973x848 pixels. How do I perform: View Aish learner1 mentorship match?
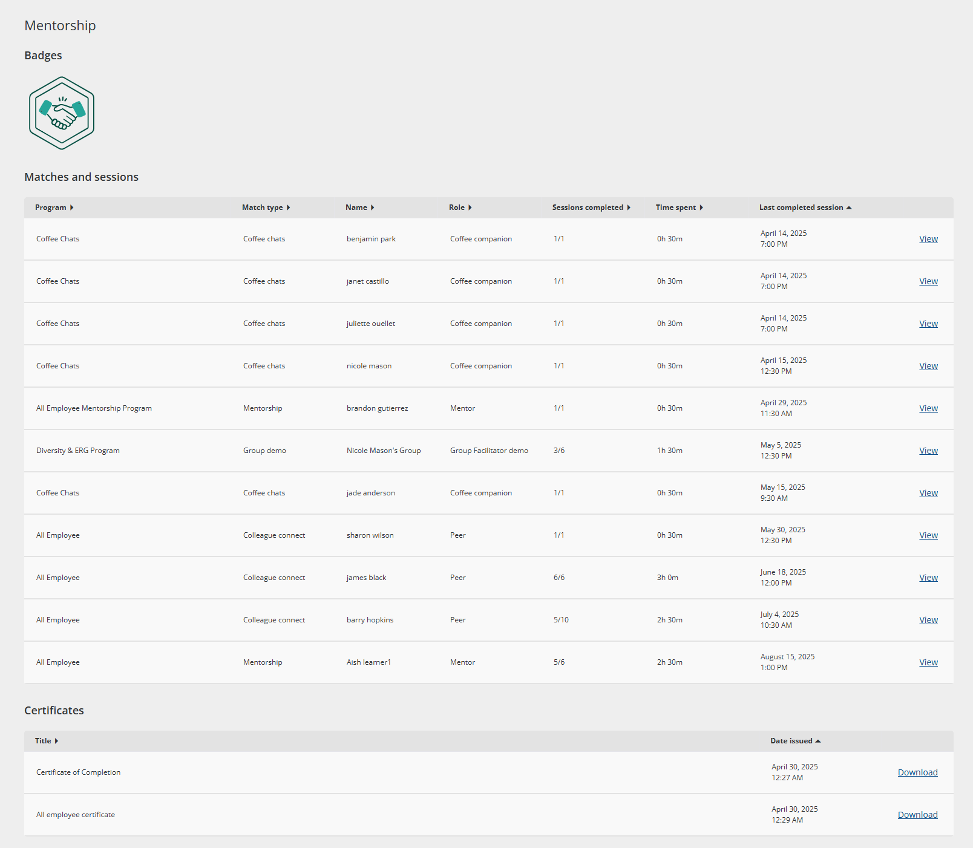pyautogui.click(x=928, y=662)
